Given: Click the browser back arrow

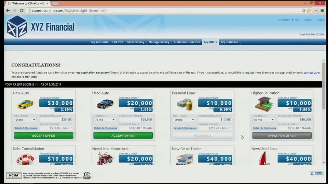Looking at the screenshot, I should point(8,11).
